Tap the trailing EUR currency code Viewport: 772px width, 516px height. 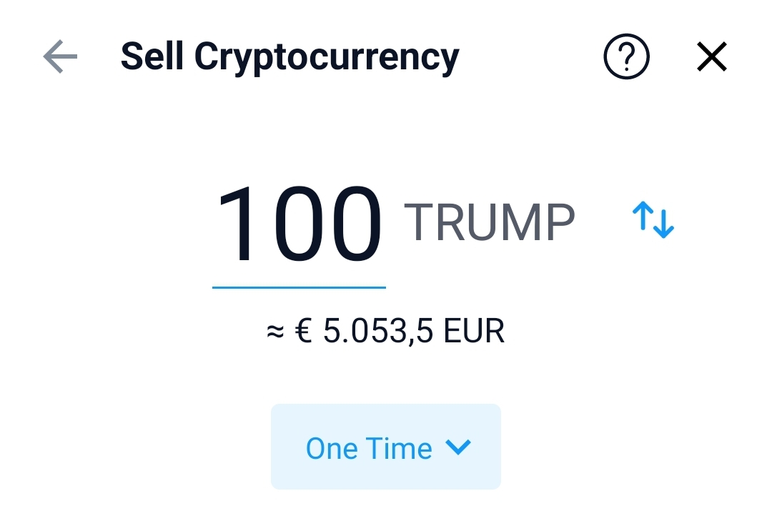pos(474,332)
